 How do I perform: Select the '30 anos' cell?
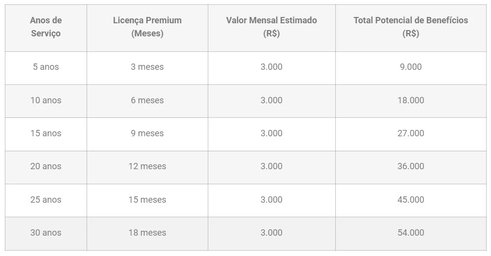[46, 233]
